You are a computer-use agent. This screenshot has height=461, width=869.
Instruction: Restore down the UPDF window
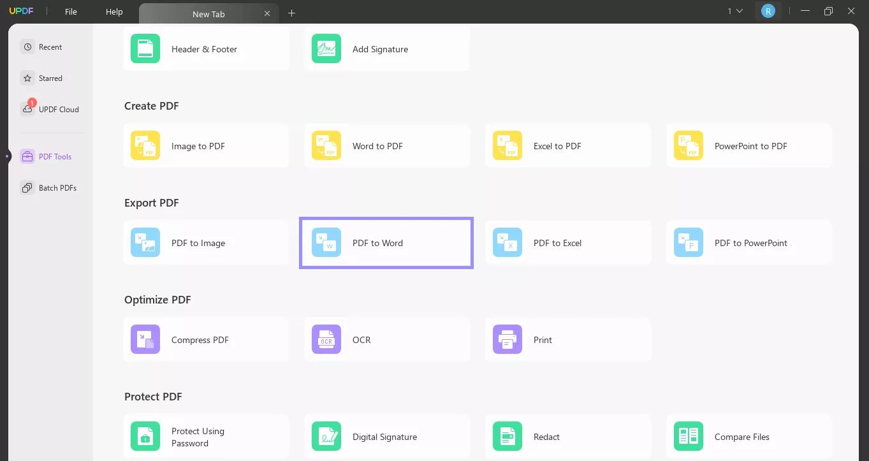tap(828, 11)
